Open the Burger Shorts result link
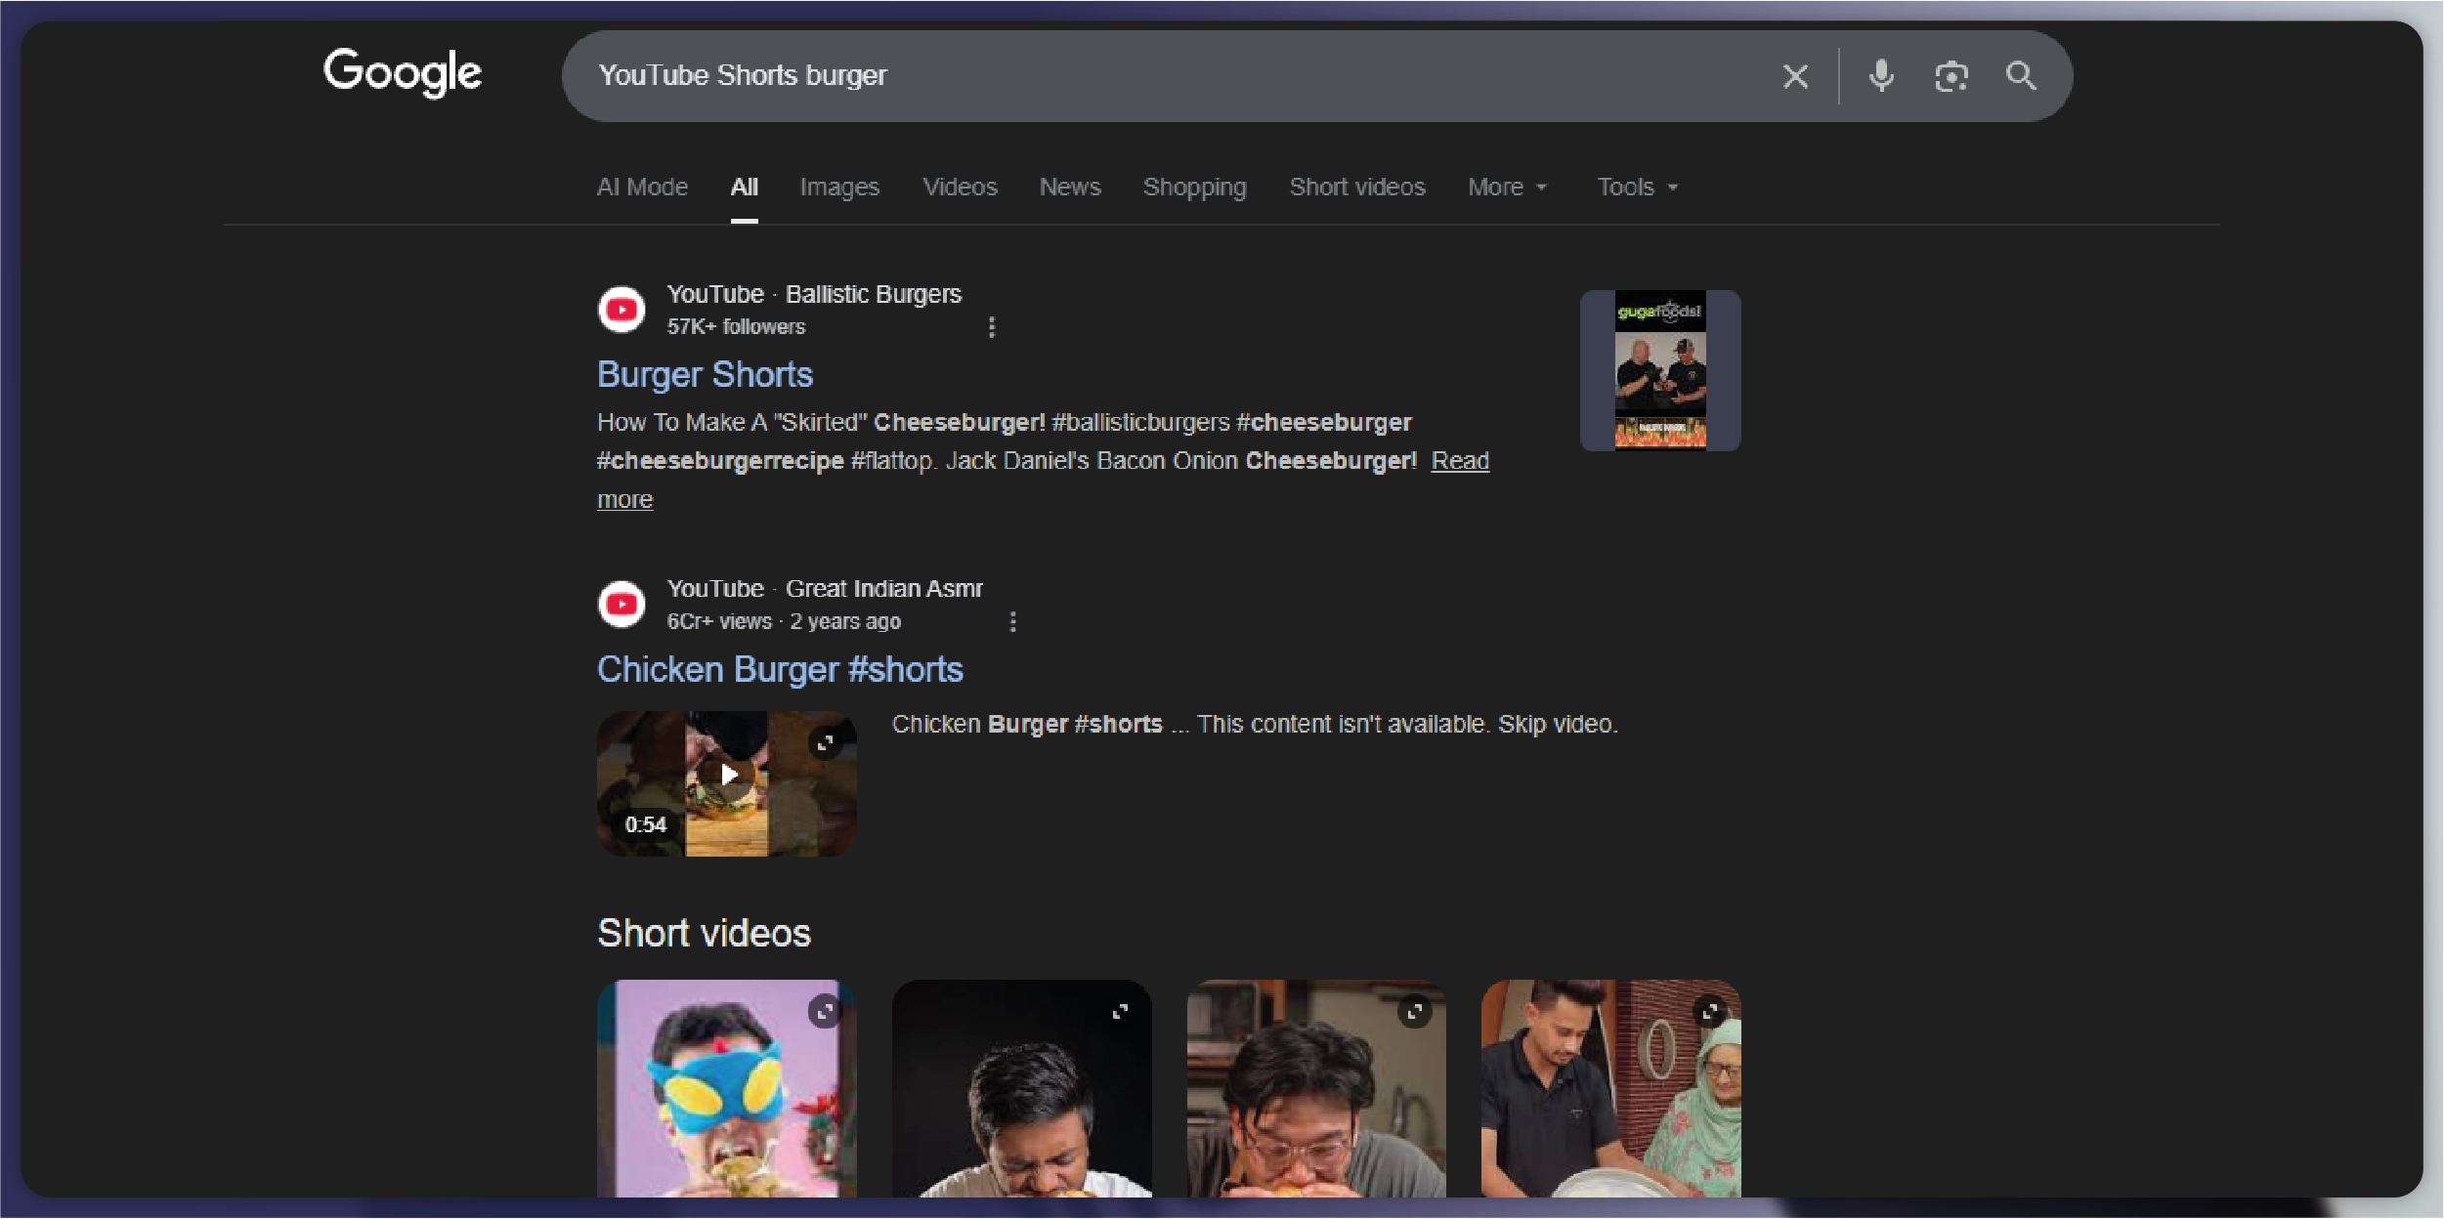Image resolution: width=2444 pixels, height=1219 pixels. pos(705,374)
